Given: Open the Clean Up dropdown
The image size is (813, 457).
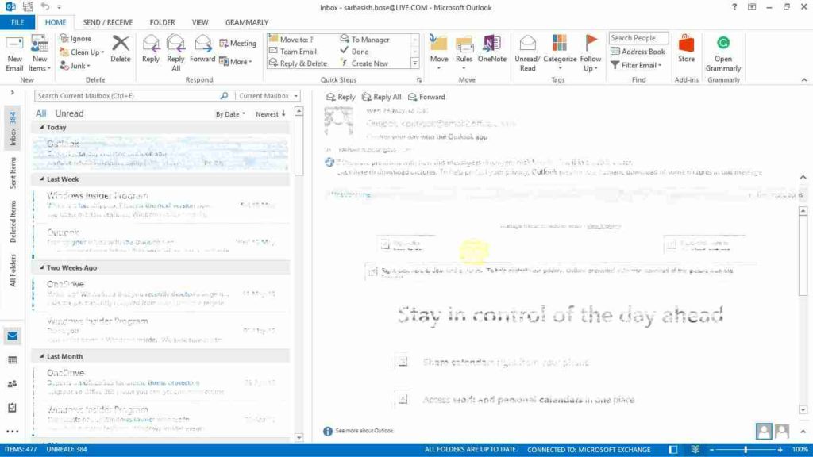Looking at the screenshot, I should (82, 52).
